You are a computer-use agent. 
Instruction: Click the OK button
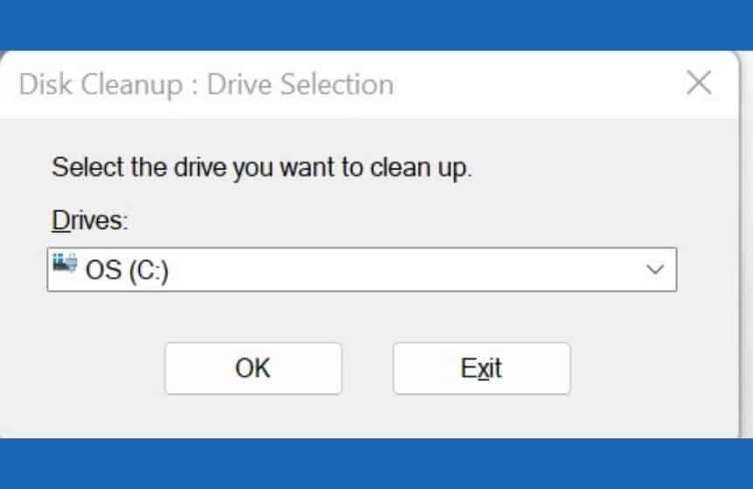(253, 368)
